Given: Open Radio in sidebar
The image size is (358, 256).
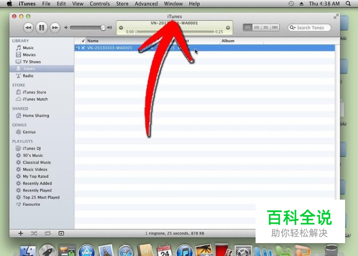Looking at the screenshot, I should [x=28, y=76].
